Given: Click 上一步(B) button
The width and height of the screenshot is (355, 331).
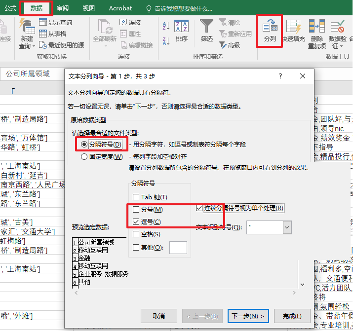Looking at the screenshot, I should click(202, 316).
